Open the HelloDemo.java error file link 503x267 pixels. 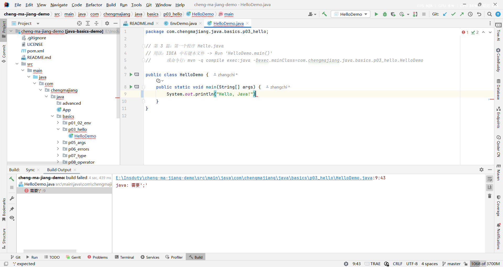tap(244, 178)
